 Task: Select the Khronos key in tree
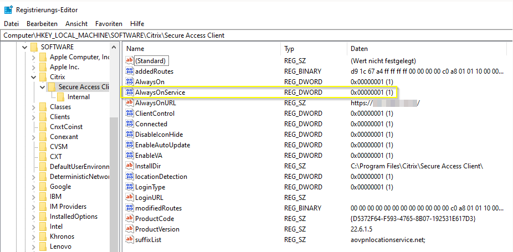click(x=62, y=236)
